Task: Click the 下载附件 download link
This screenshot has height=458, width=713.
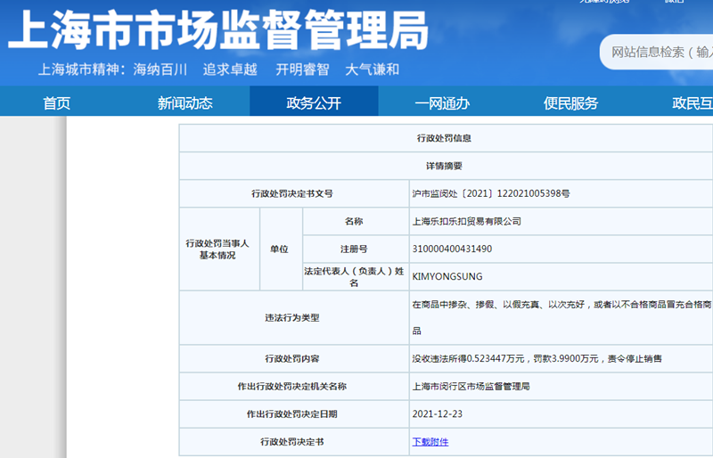Action: tap(430, 442)
